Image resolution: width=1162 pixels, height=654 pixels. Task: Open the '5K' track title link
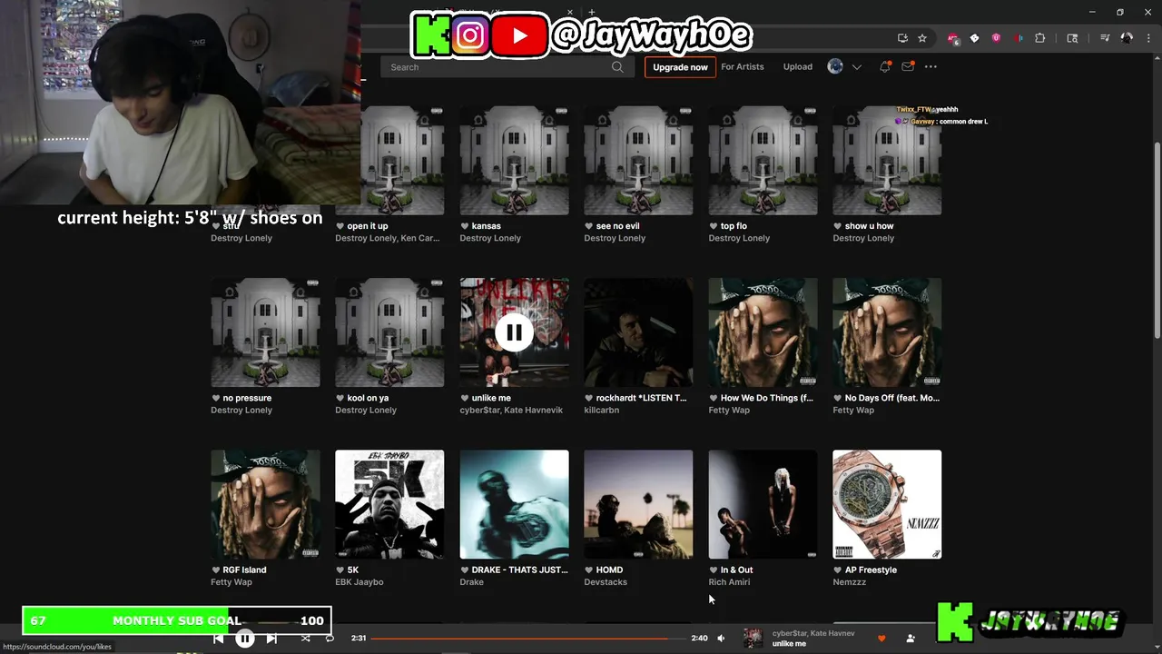pos(353,570)
